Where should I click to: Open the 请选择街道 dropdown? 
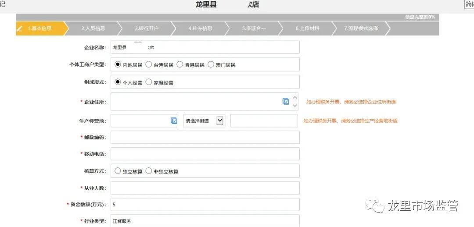(x=204, y=121)
